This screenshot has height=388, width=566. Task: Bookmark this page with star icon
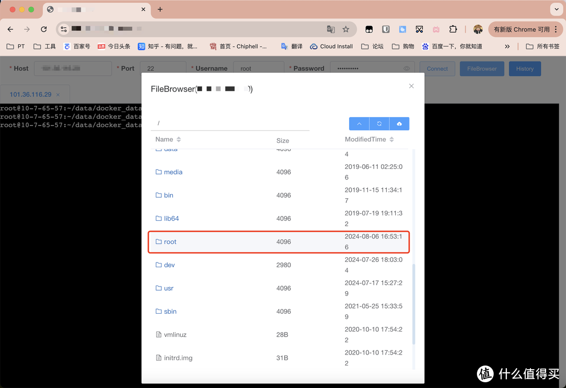point(346,29)
